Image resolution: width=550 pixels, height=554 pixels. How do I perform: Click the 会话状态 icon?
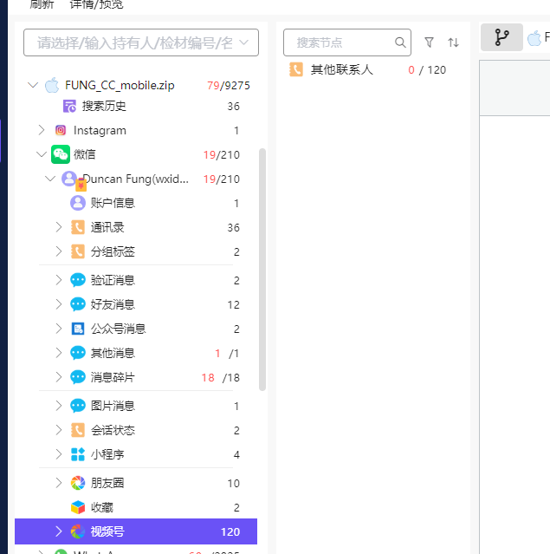[x=78, y=430]
